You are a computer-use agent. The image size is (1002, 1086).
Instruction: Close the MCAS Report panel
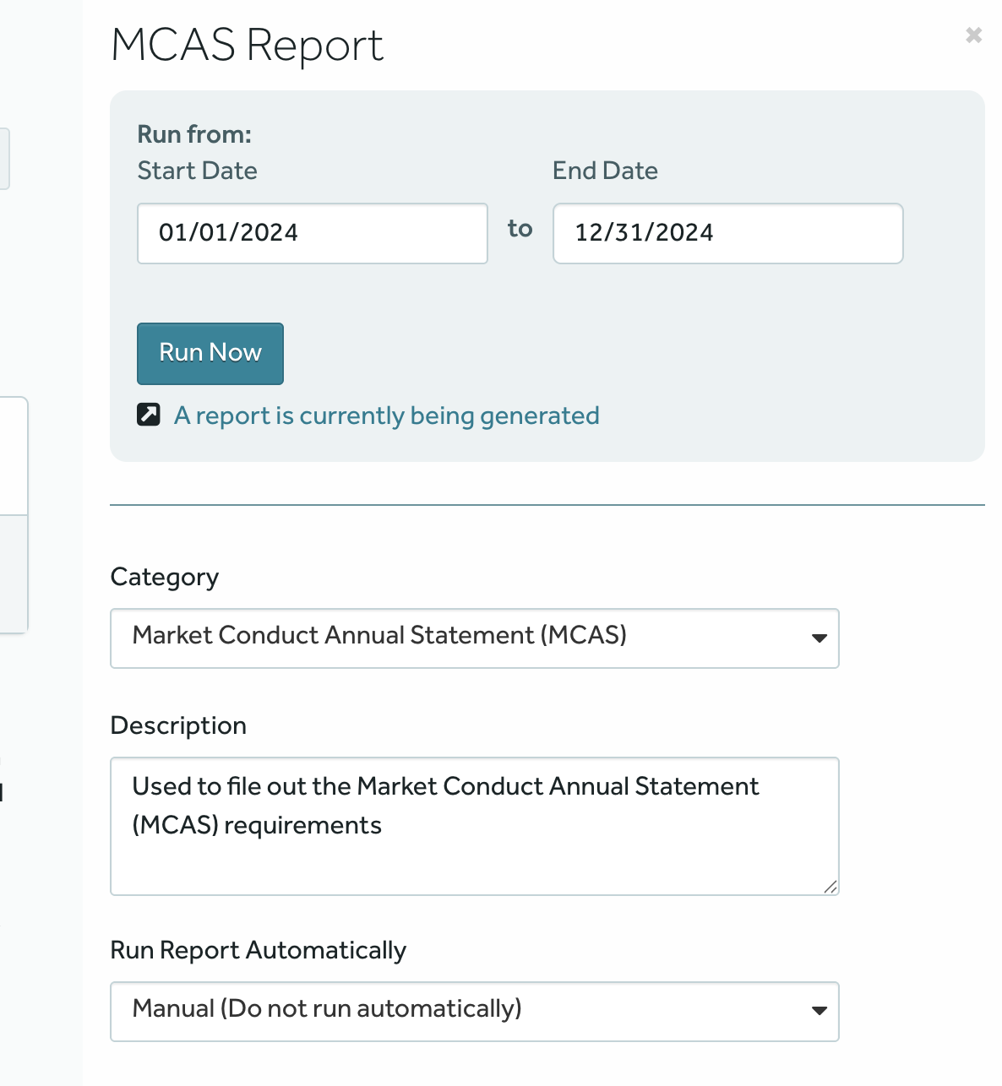973,35
